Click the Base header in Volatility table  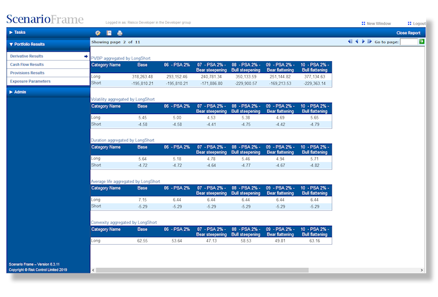(x=143, y=106)
